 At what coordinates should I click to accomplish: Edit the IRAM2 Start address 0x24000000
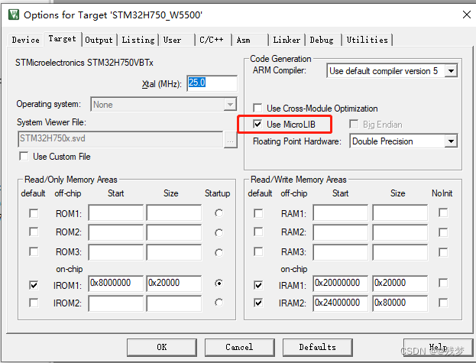coord(340,303)
